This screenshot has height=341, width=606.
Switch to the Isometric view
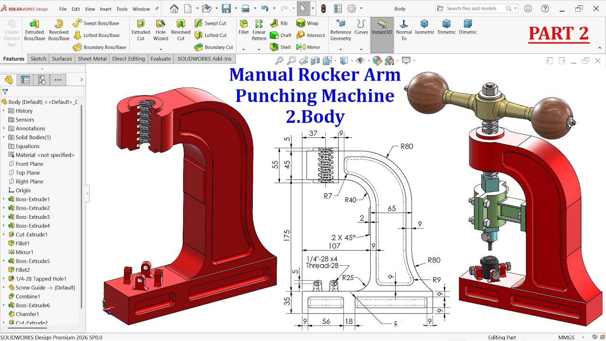[x=425, y=27]
